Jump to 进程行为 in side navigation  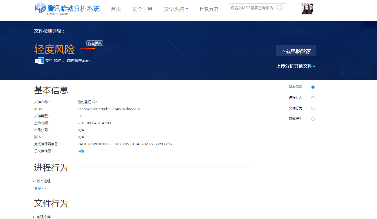coord(295,98)
